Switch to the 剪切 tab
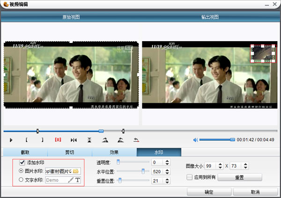 pos(70,152)
